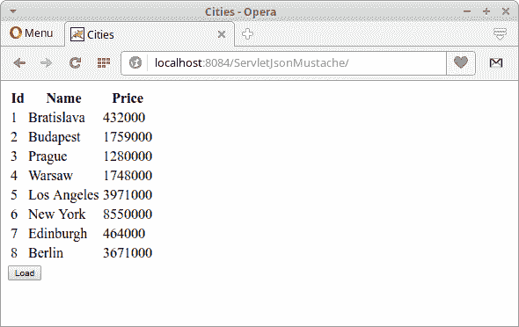Click the Load button
519x327 pixels.
[25, 273]
